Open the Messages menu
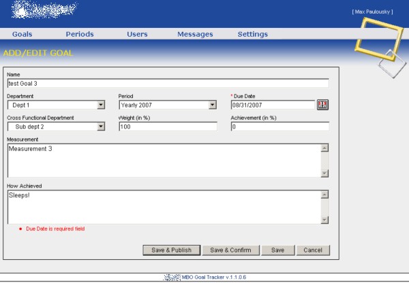This screenshot has height=283, width=409. pyautogui.click(x=195, y=34)
